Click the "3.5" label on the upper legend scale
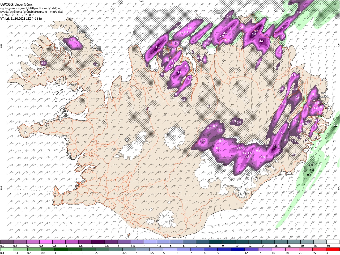Viewport: 340px width, 255px height. click(133, 246)
